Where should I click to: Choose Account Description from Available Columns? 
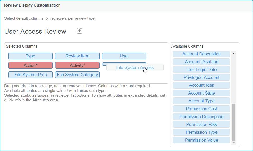point(201,54)
